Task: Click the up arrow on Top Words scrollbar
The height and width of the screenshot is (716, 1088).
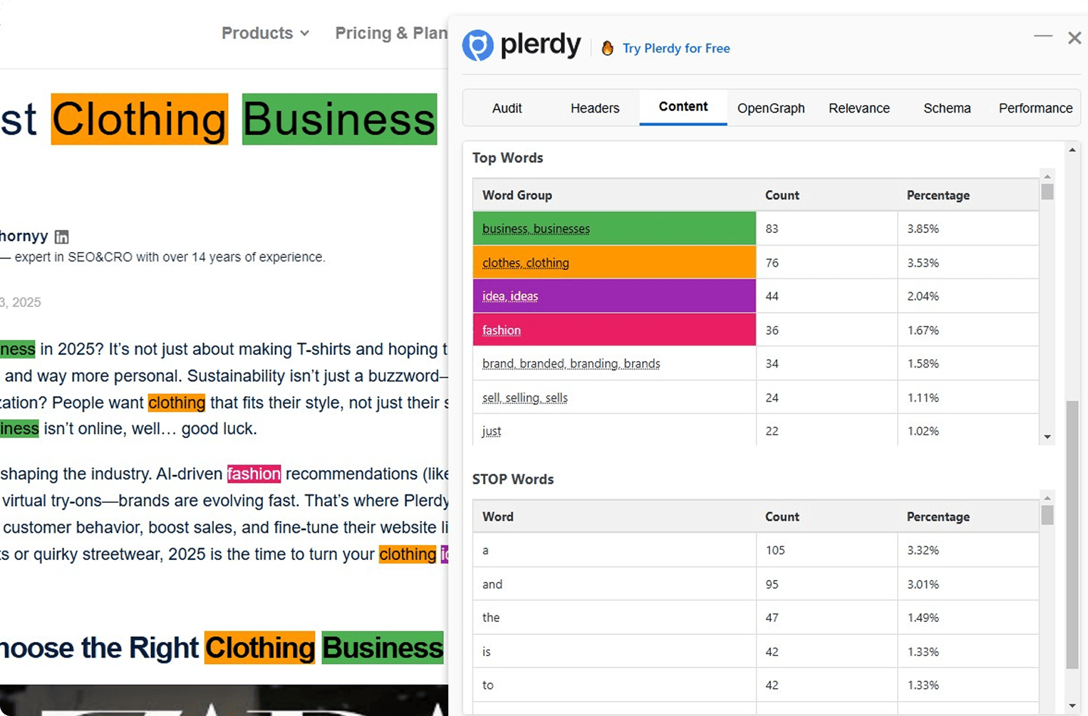Action: coord(1047,176)
